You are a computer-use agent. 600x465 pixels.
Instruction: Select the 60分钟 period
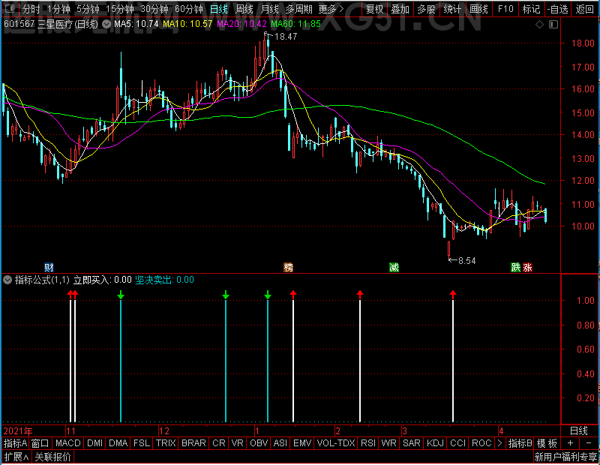(x=189, y=8)
